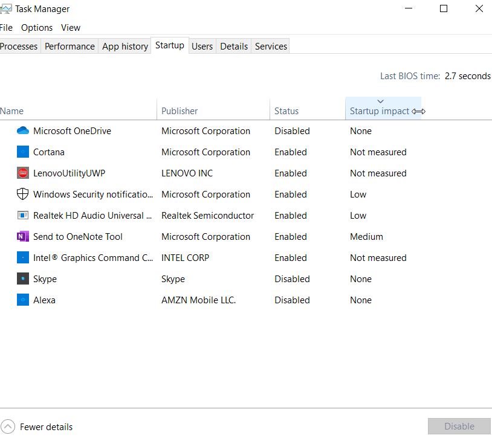Switch to the Performance tab
Image resolution: width=492 pixels, height=441 pixels.
tap(70, 46)
